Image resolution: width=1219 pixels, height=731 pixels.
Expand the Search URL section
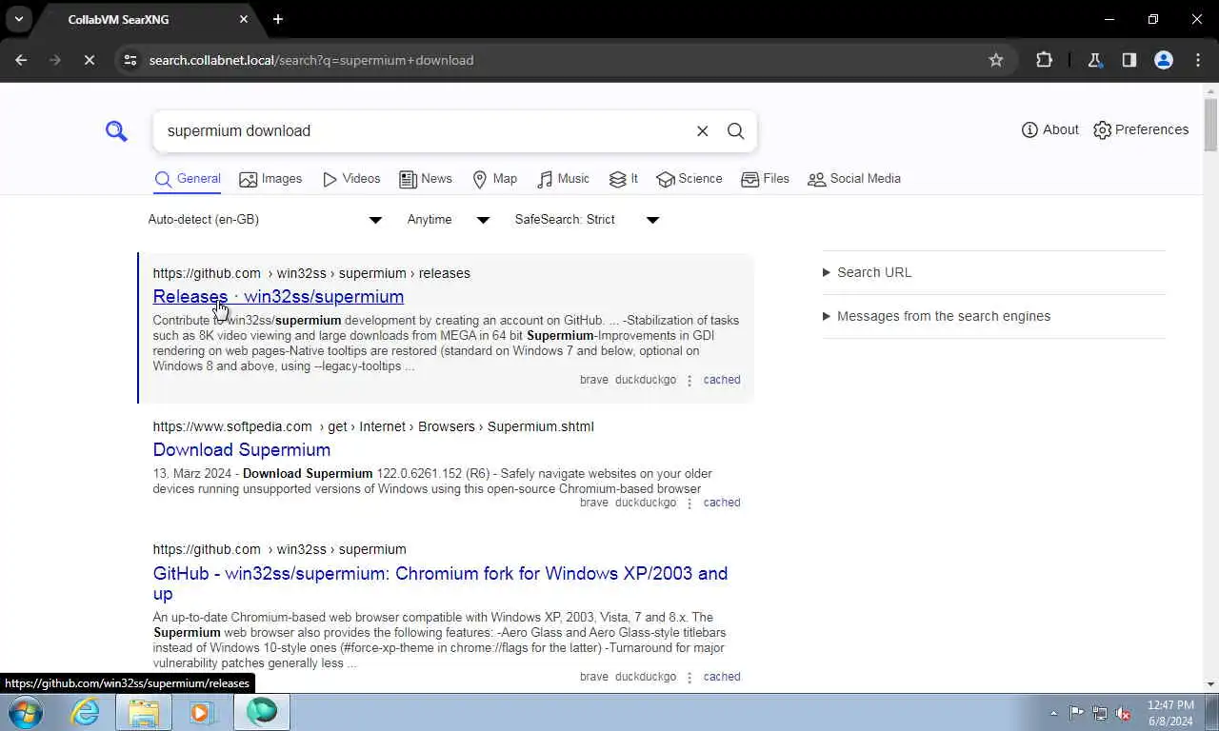pos(868,272)
